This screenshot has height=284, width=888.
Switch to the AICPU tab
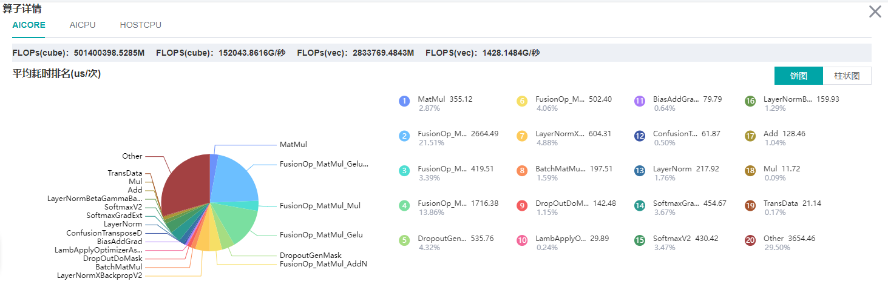83,25
